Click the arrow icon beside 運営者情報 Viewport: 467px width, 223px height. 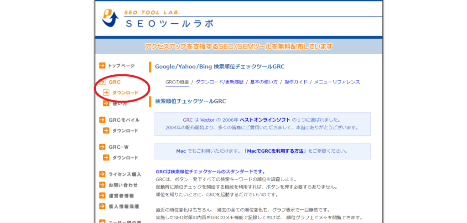(x=102, y=196)
